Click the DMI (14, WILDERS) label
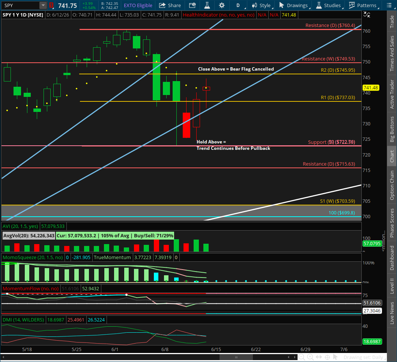The height and width of the screenshot is (362, 397). click(x=23, y=320)
